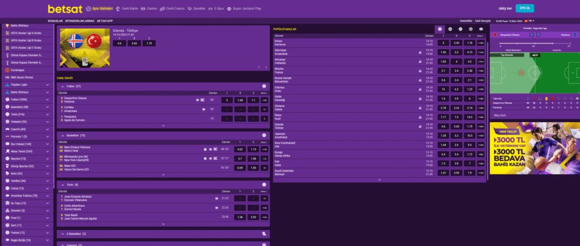The width and height of the screenshot is (580, 246).
Task: Click the MC icon for Desportivo Chaves match
Action: 203,100
